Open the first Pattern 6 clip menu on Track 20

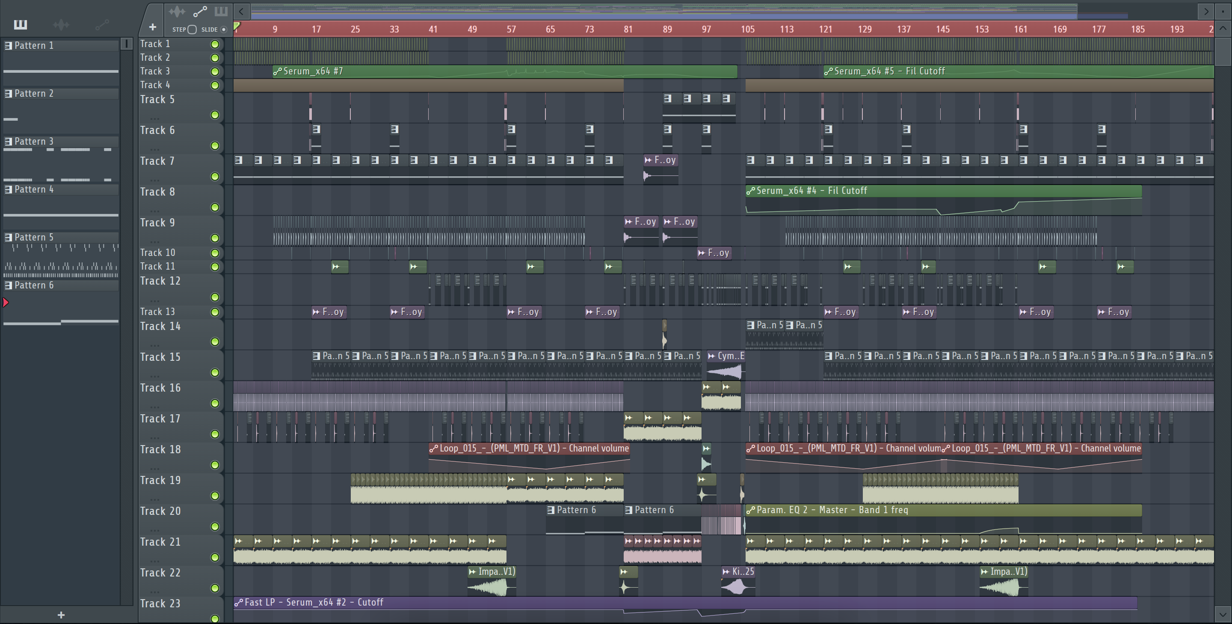tap(551, 510)
